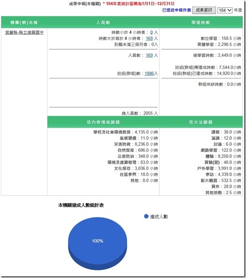
Task: Click the 依內容領域歸類 header
Action: (x=103, y=122)
